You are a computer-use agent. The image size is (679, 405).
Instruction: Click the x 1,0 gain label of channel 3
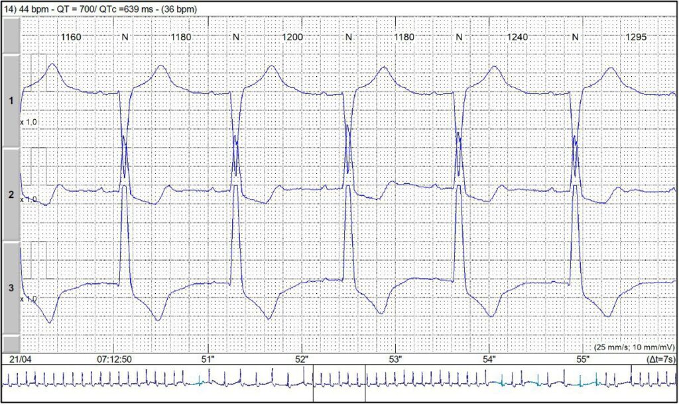pyautogui.click(x=29, y=298)
